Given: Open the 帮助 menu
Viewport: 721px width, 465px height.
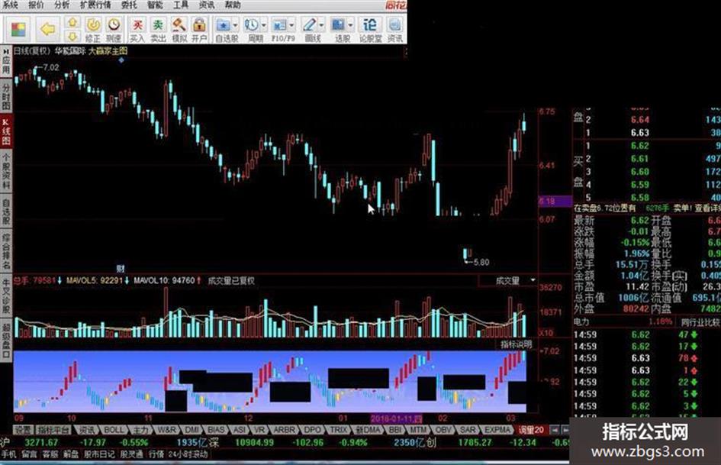Looking at the screenshot, I should tap(233, 5).
